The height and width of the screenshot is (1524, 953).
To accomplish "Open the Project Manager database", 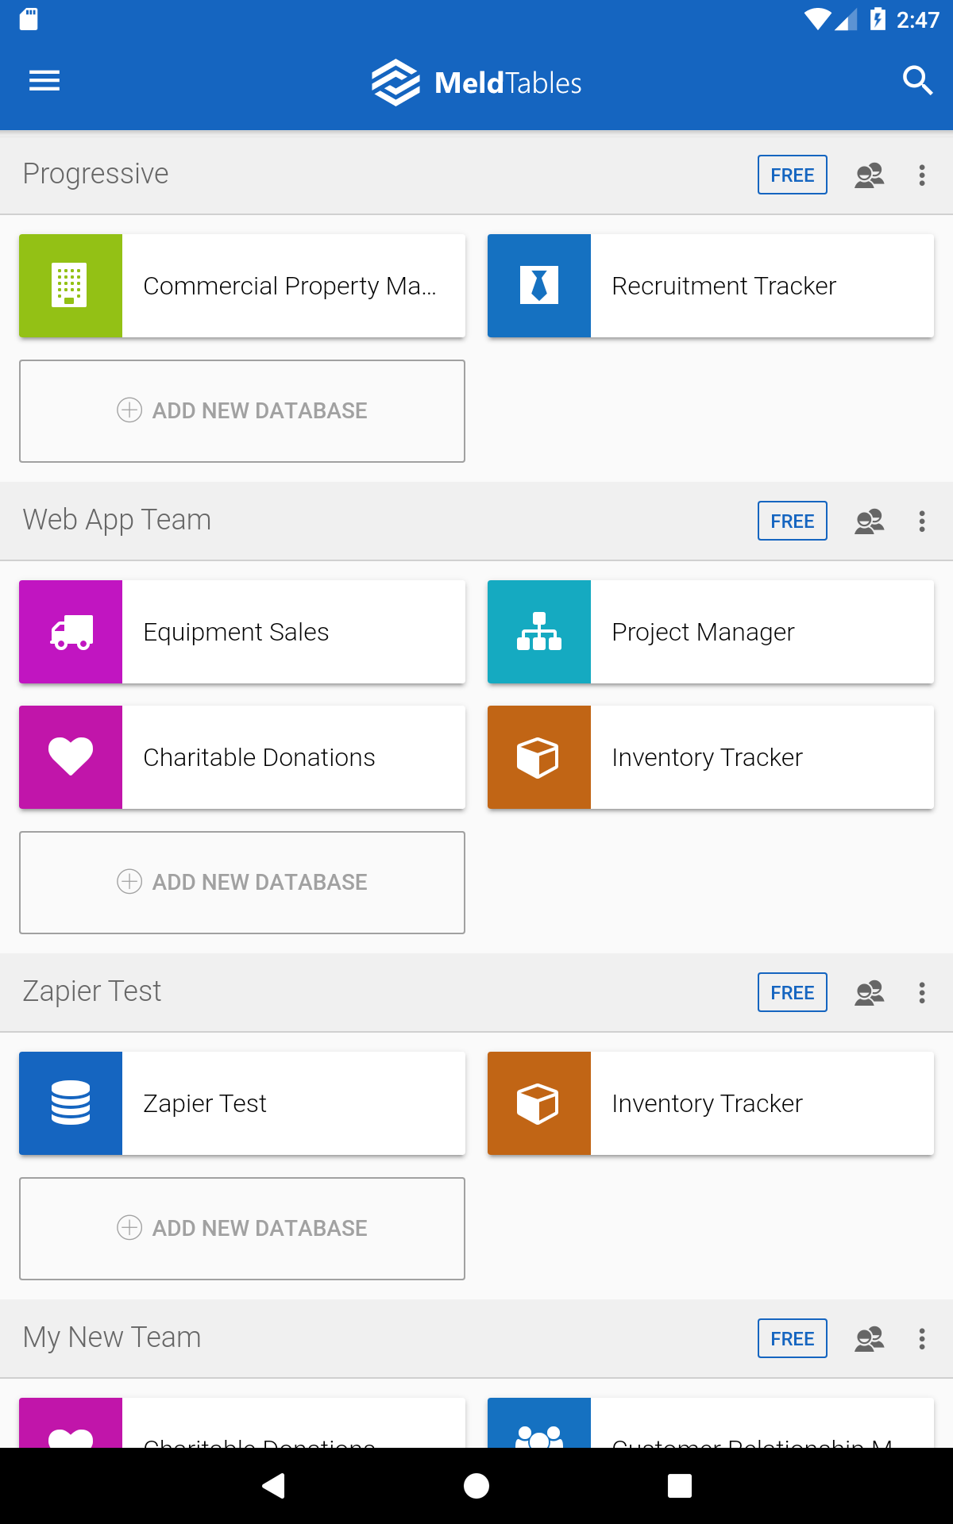I will pyautogui.click(x=711, y=632).
